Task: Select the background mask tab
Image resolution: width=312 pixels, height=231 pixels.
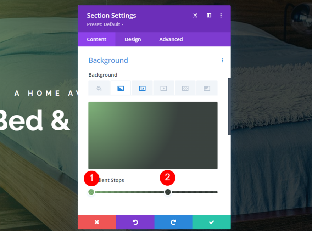Action: tap(207, 88)
